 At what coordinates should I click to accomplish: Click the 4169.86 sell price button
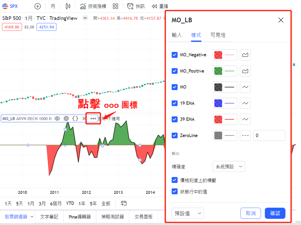click(12, 27)
